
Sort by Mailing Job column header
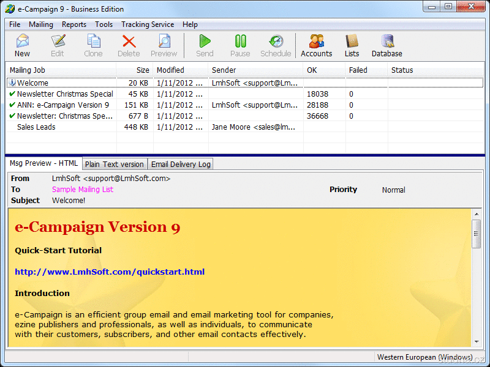coord(61,70)
